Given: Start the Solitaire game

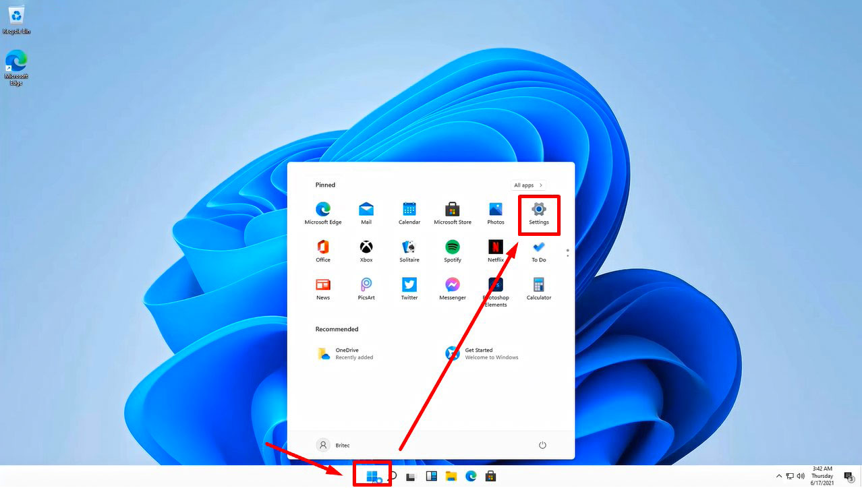Looking at the screenshot, I should [409, 251].
